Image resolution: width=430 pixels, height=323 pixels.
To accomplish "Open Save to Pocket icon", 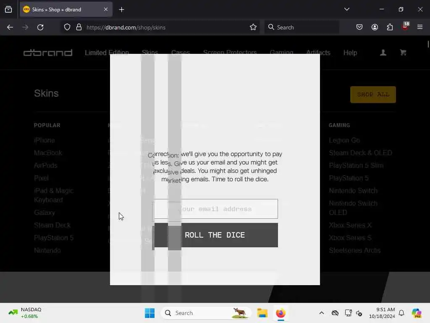I will (x=359, y=27).
